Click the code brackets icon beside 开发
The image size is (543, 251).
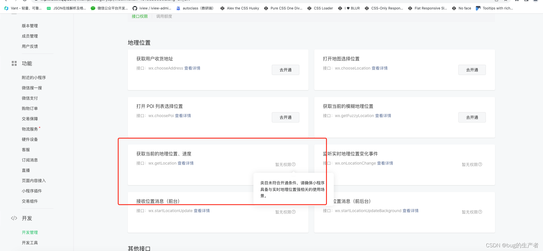click(x=14, y=218)
